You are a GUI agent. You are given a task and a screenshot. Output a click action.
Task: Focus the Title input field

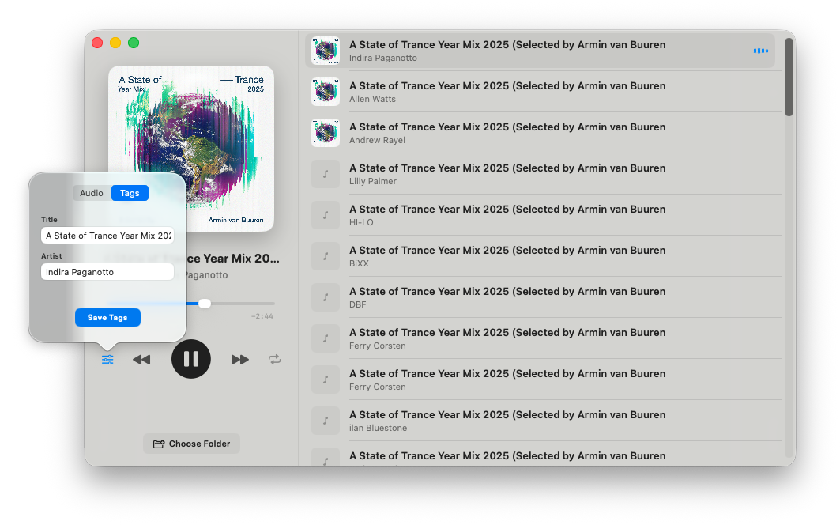click(x=107, y=236)
